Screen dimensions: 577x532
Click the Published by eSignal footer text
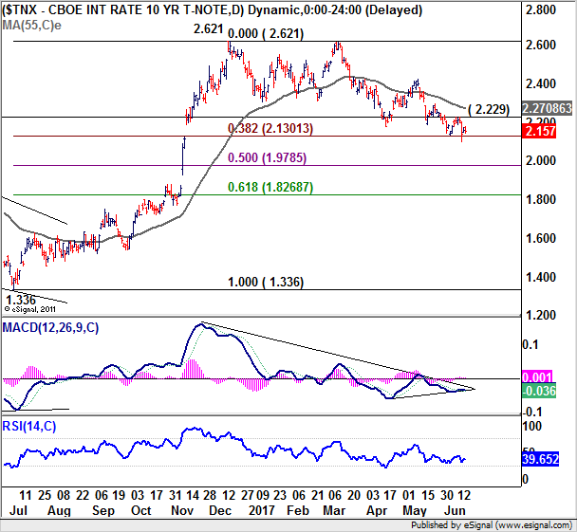click(492, 525)
